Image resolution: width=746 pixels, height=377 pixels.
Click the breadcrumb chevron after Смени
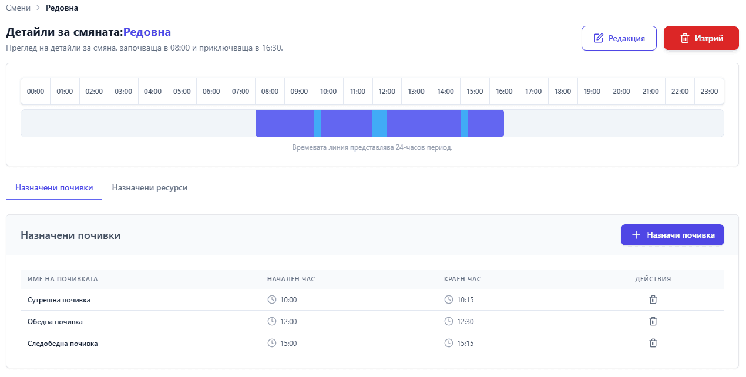click(x=38, y=8)
